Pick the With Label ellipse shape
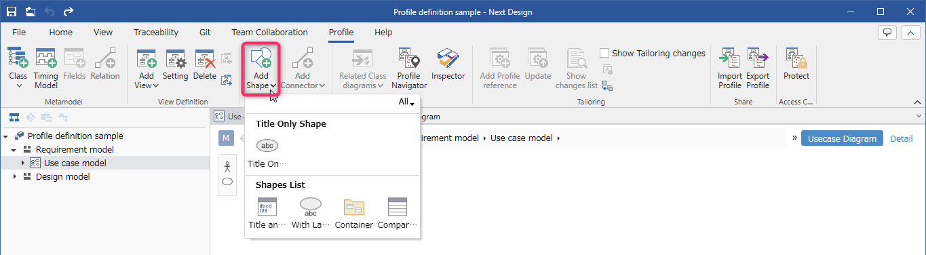Viewport: 926px width, 255px height. click(311, 214)
